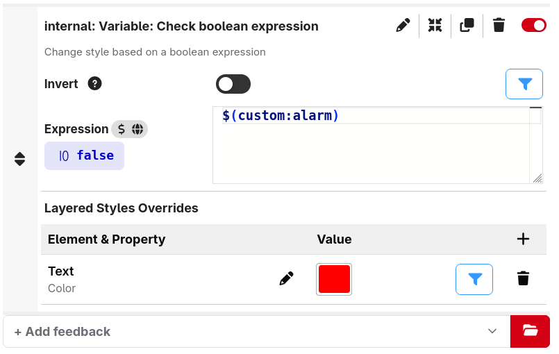Screen dimensions: 559x354
Task: Disable the feedback with the red toggle
Action: (534, 26)
